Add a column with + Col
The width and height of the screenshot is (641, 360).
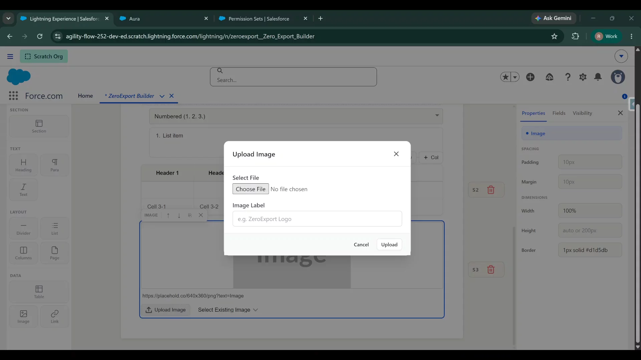point(431,157)
